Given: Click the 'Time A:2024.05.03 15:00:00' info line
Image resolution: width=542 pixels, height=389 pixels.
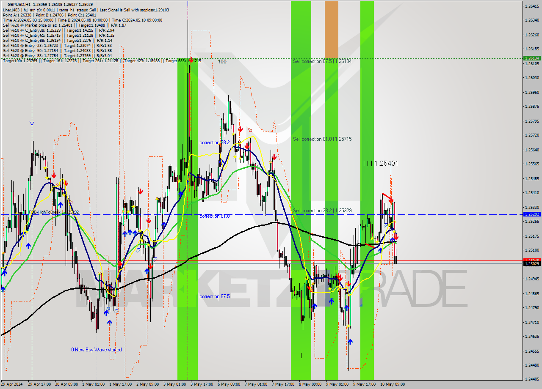Looking at the screenshot, I should pyautogui.click(x=82, y=20).
